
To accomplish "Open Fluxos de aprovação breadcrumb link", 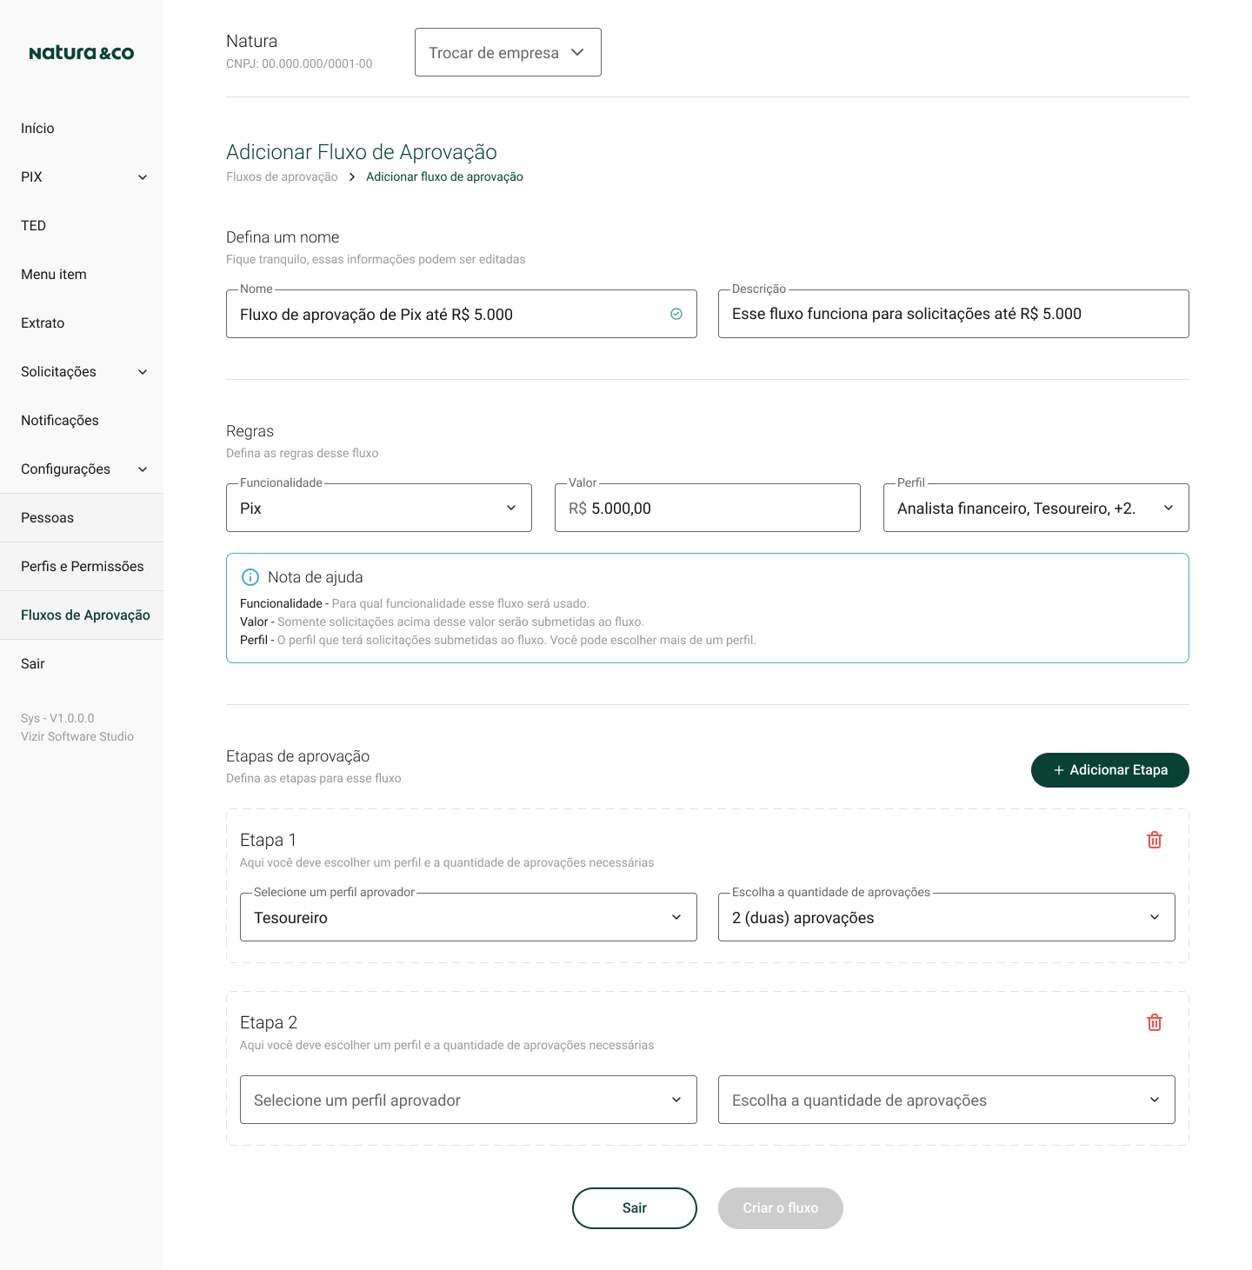I will tap(282, 176).
